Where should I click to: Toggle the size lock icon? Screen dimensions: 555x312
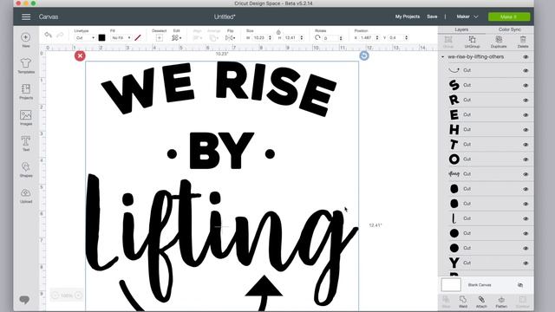pos(278,32)
